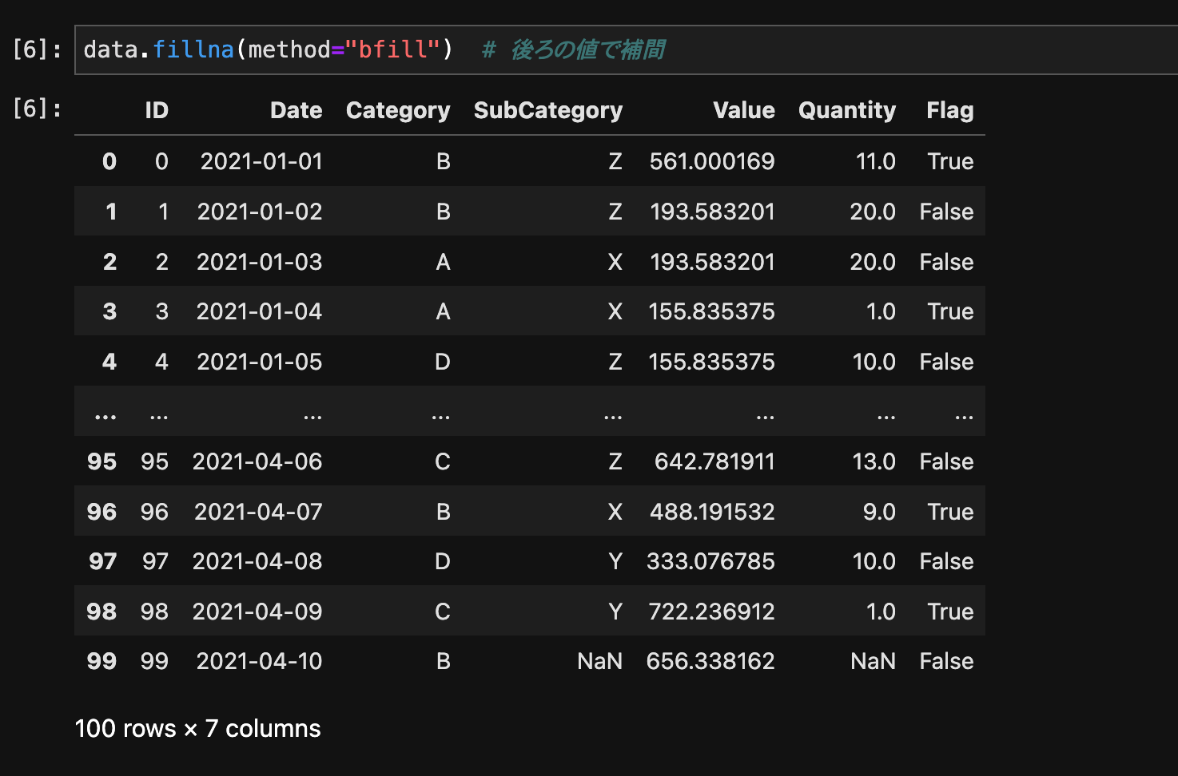Click the value 656.338162
This screenshot has width=1178, height=776.
710,661
